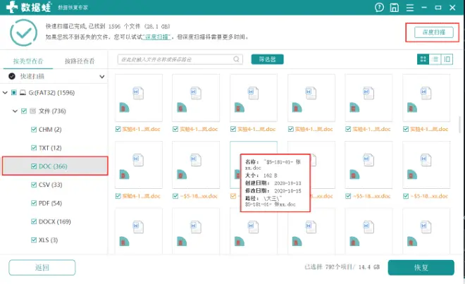Screen dimensions: 465x284
Task: Uncheck the PDF (54) checkbox
Action: click(34, 203)
